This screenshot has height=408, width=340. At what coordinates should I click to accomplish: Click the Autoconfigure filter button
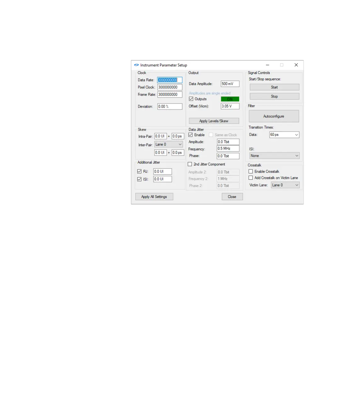click(274, 116)
